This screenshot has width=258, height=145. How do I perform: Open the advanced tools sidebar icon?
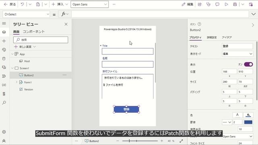(x=4, y=94)
